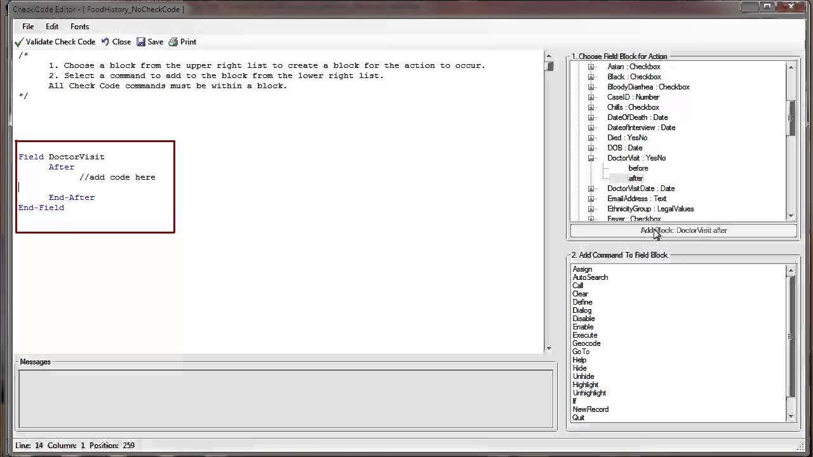Choose the AutoSearch command
This screenshot has height=457, width=813.
click(x=590, y=277)
